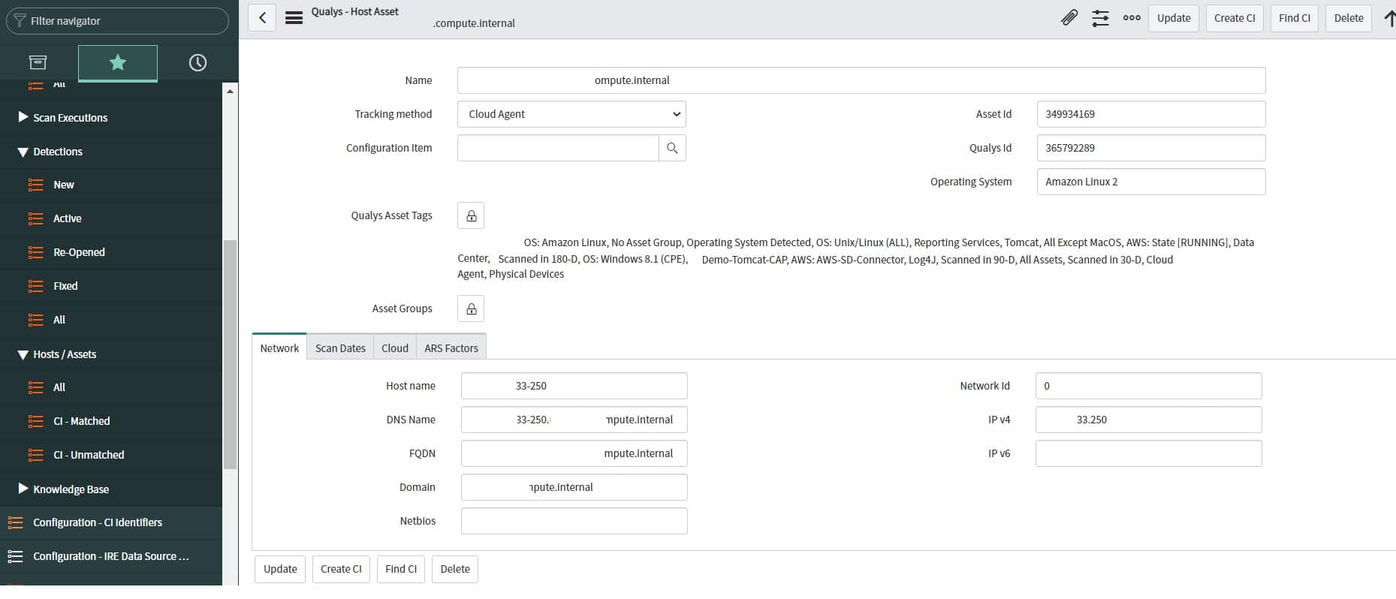Click the Configuration Item input field

[x=558, y=148]
